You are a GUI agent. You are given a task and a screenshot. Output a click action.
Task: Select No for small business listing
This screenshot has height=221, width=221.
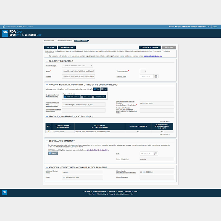(102, 89)
